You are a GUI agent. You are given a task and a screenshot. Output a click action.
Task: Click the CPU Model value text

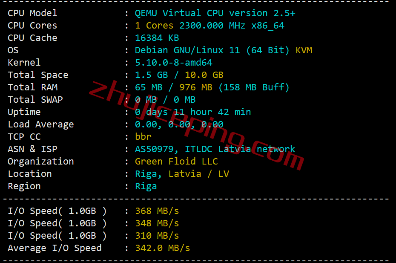point(215,13)
